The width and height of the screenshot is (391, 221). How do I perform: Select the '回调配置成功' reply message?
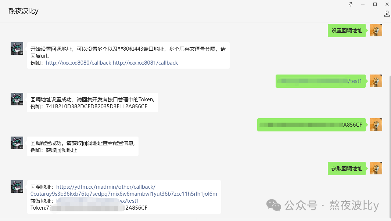[83, 146]
